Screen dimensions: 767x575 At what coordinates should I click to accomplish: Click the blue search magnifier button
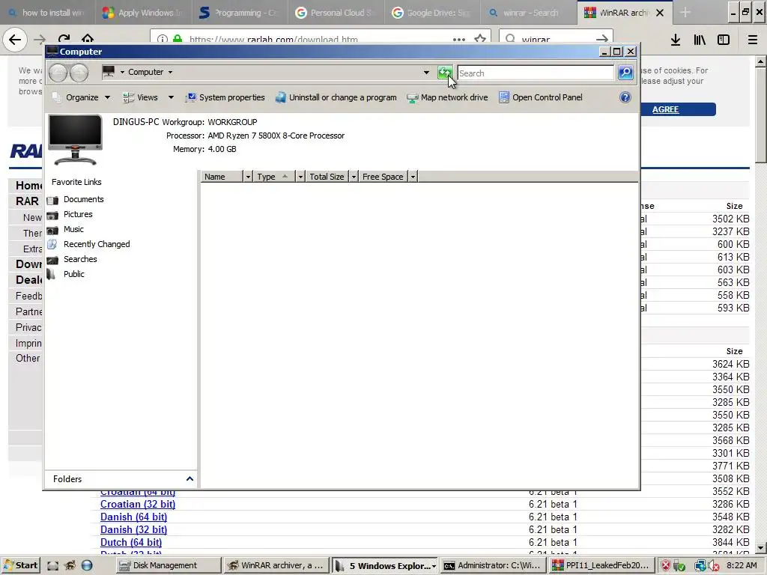[625, 73]
